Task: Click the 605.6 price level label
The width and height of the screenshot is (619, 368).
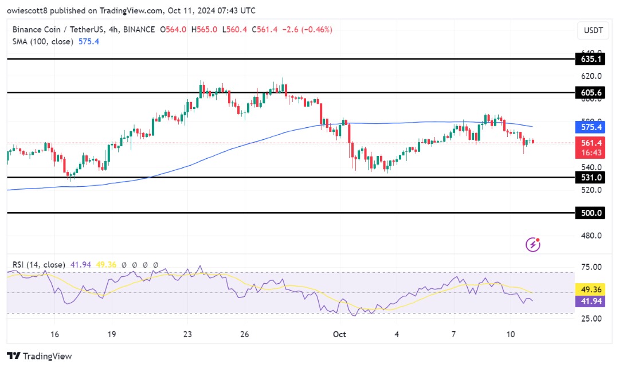Action: (x=590, y=93)
